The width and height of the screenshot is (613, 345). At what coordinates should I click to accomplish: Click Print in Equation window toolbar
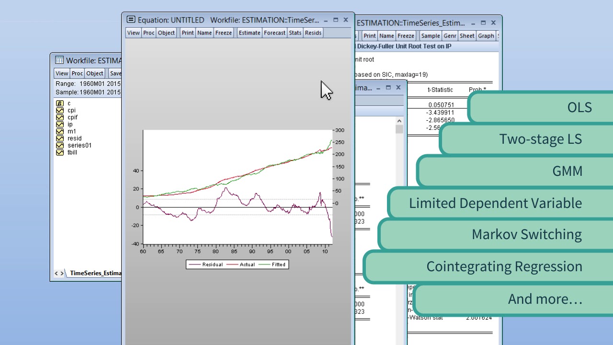pos(188,33)
